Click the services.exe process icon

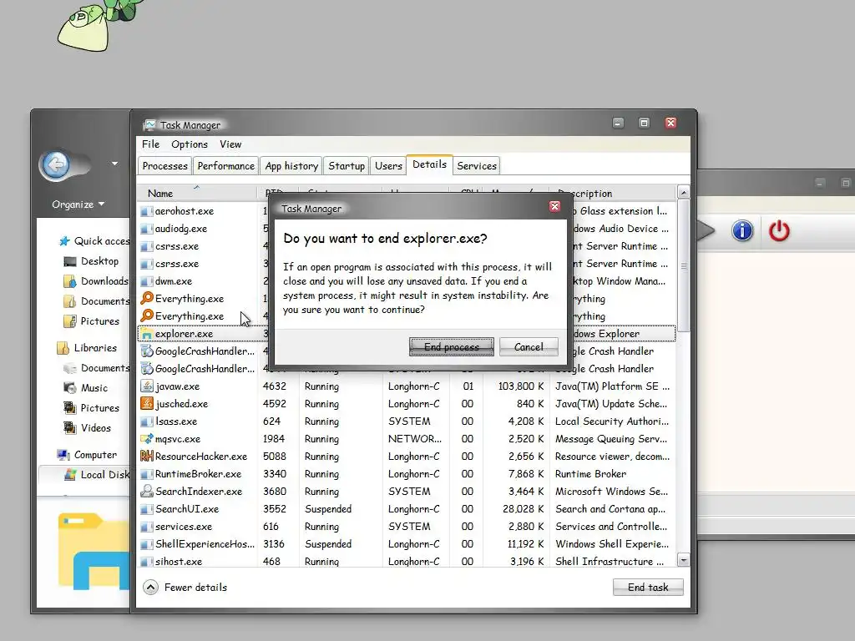tap(146, 527)
